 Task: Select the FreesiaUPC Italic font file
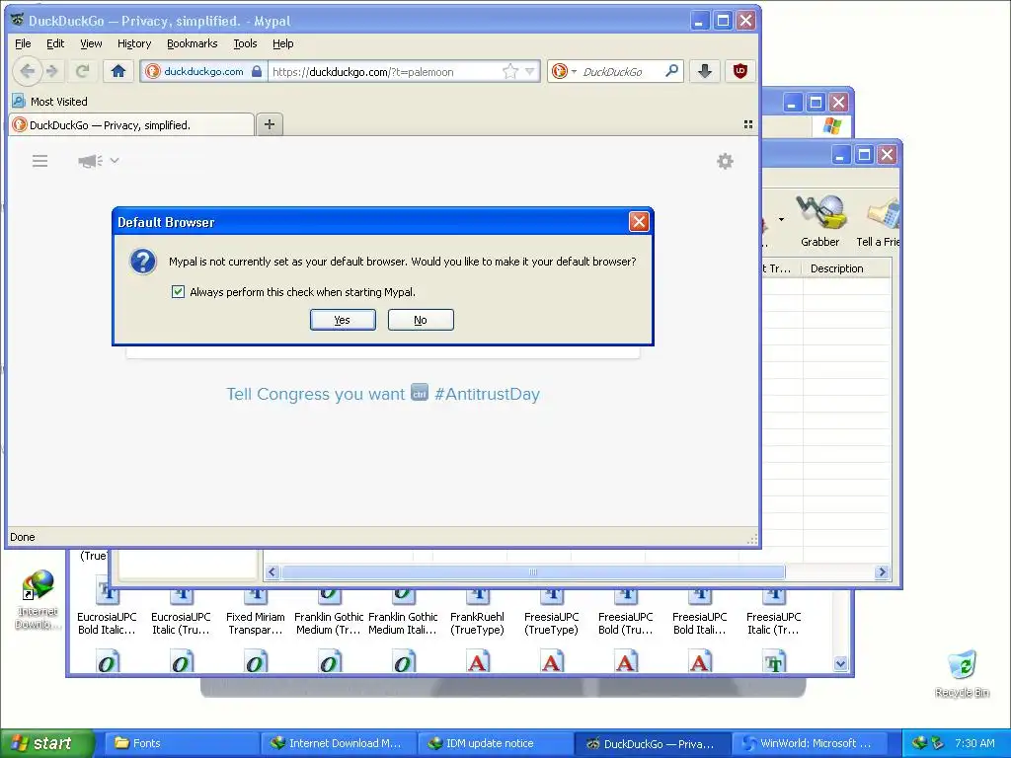[774, 611]
